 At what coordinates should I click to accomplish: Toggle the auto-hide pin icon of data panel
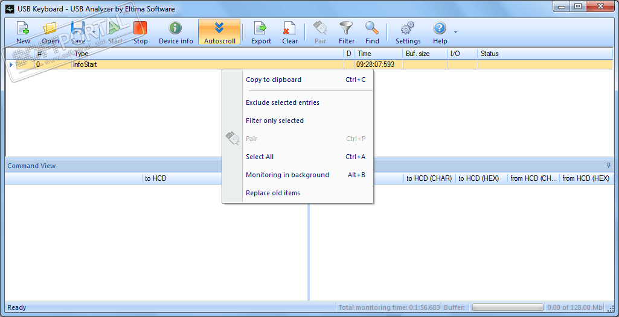(x=608, y=165)
